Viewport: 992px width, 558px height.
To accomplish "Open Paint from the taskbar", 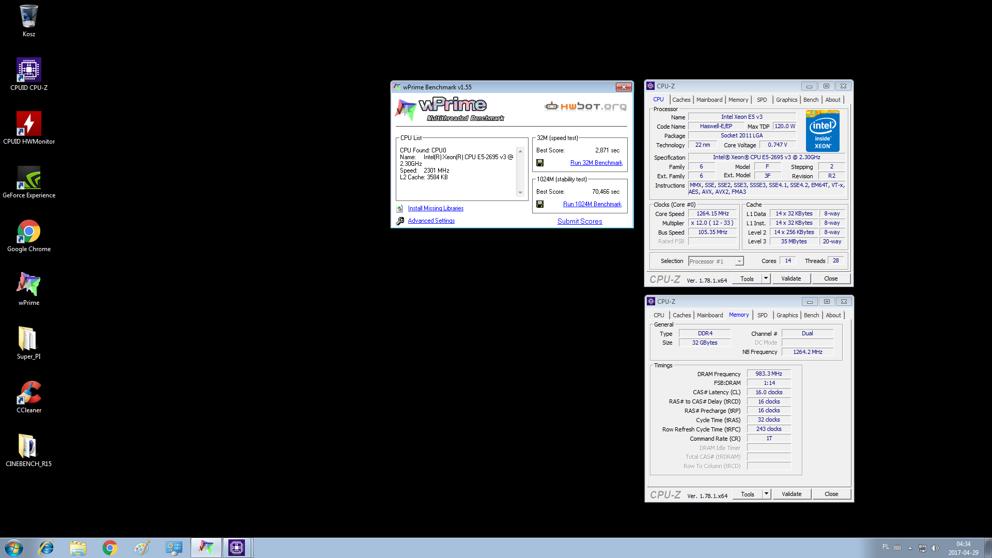I will click(142, 548).
